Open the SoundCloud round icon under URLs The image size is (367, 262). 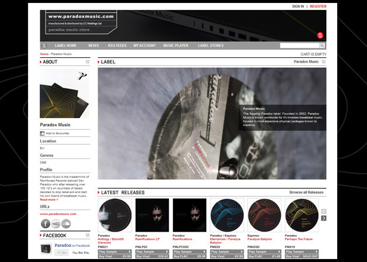(66, 223)
